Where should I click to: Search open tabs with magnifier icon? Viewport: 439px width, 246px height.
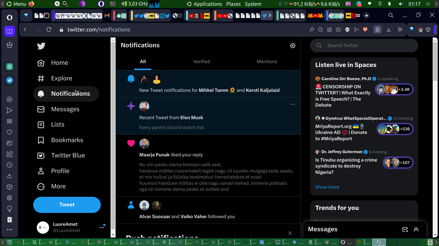pos(391,15)
